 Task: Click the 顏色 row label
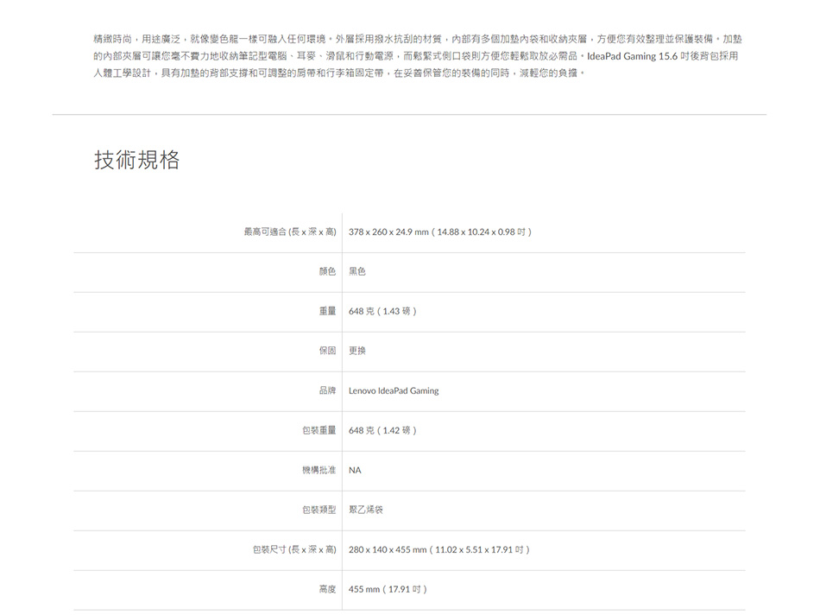pos(326,272)
